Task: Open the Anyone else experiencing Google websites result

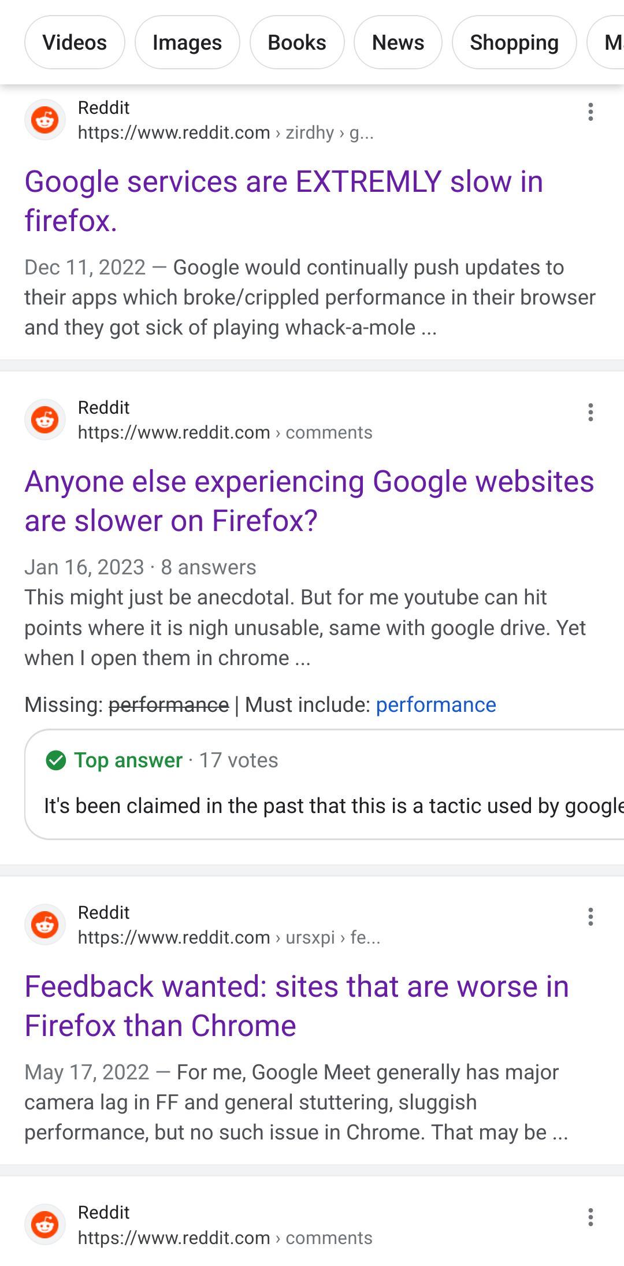Action: (309, 500)
